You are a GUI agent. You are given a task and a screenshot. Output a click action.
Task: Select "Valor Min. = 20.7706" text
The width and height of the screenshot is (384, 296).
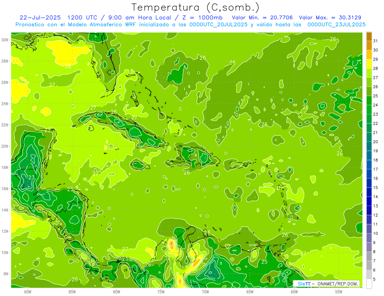click(263, 18)
